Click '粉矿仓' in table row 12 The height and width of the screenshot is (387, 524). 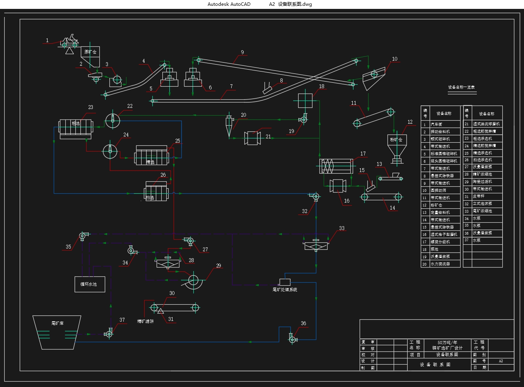437,205
